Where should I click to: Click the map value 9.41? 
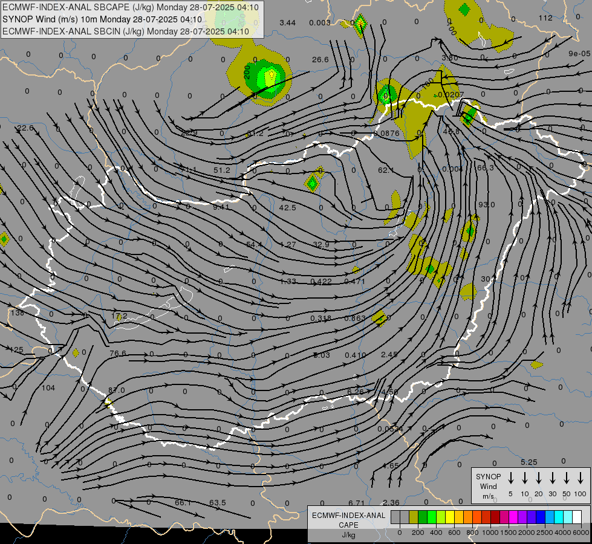[x=221, y=207]
